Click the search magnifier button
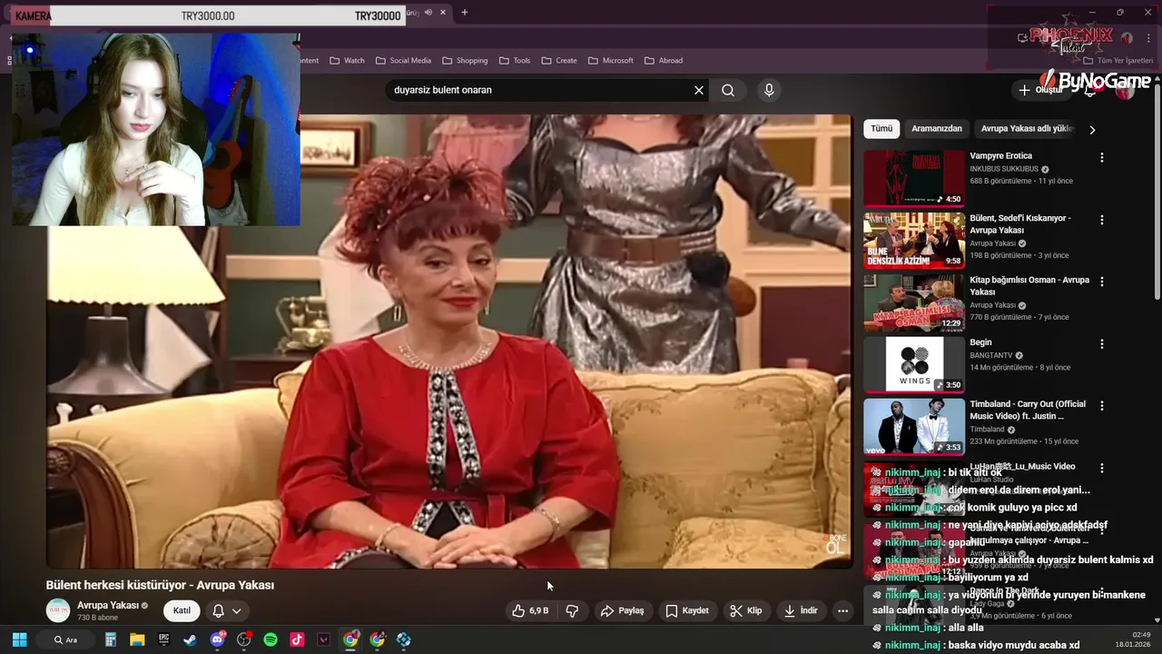Viewport: 1162px width, 654px height. [728, 90]
